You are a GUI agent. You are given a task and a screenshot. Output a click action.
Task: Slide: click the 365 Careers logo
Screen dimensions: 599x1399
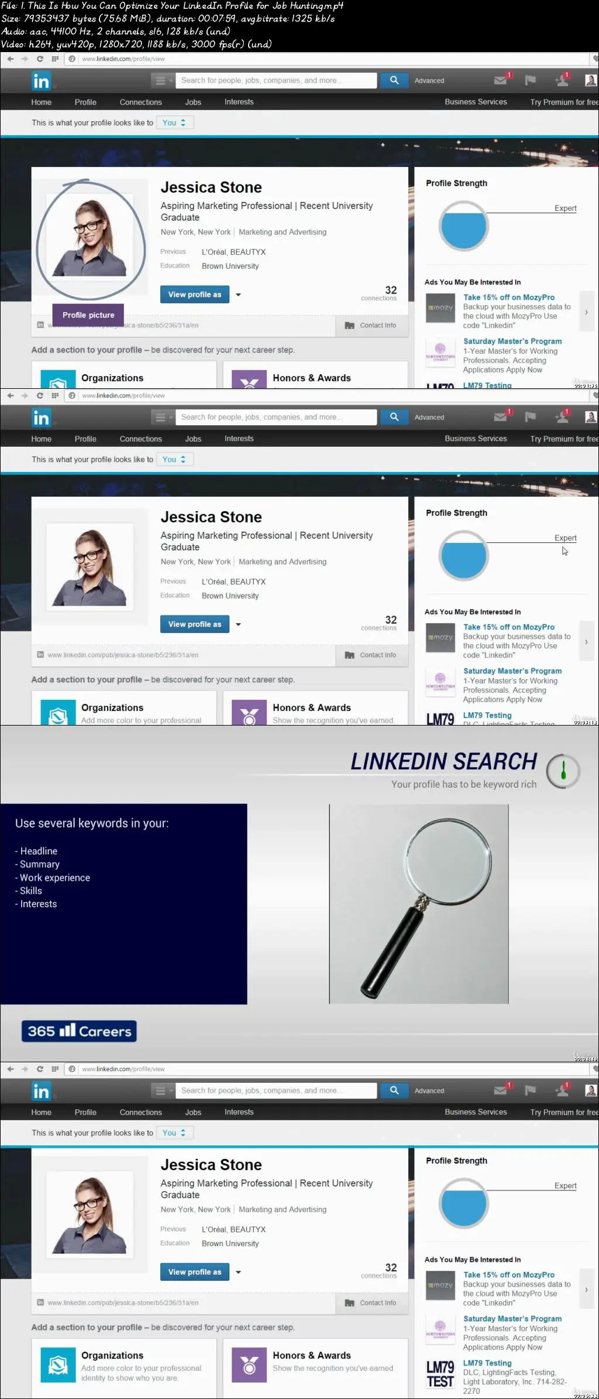pos(79,1031)
